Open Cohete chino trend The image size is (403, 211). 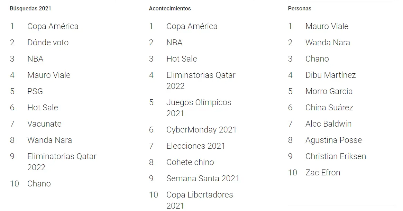[190, 162]
